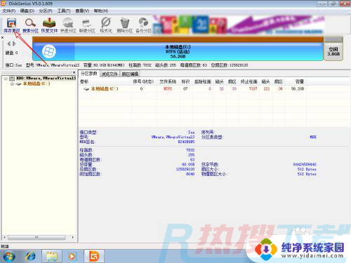The image size is (351, 263).
Task: Launch Internet Explorer from the taskbar
Action: click(x=31, y=257)
